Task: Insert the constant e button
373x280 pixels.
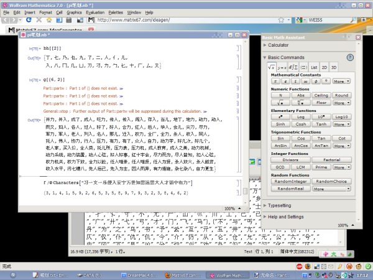Action: click(285, 81)
